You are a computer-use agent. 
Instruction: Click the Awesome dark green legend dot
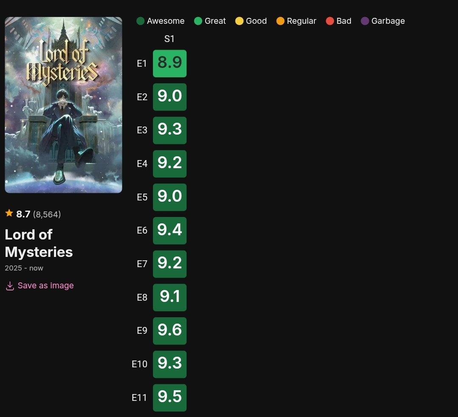click(141, 21)
